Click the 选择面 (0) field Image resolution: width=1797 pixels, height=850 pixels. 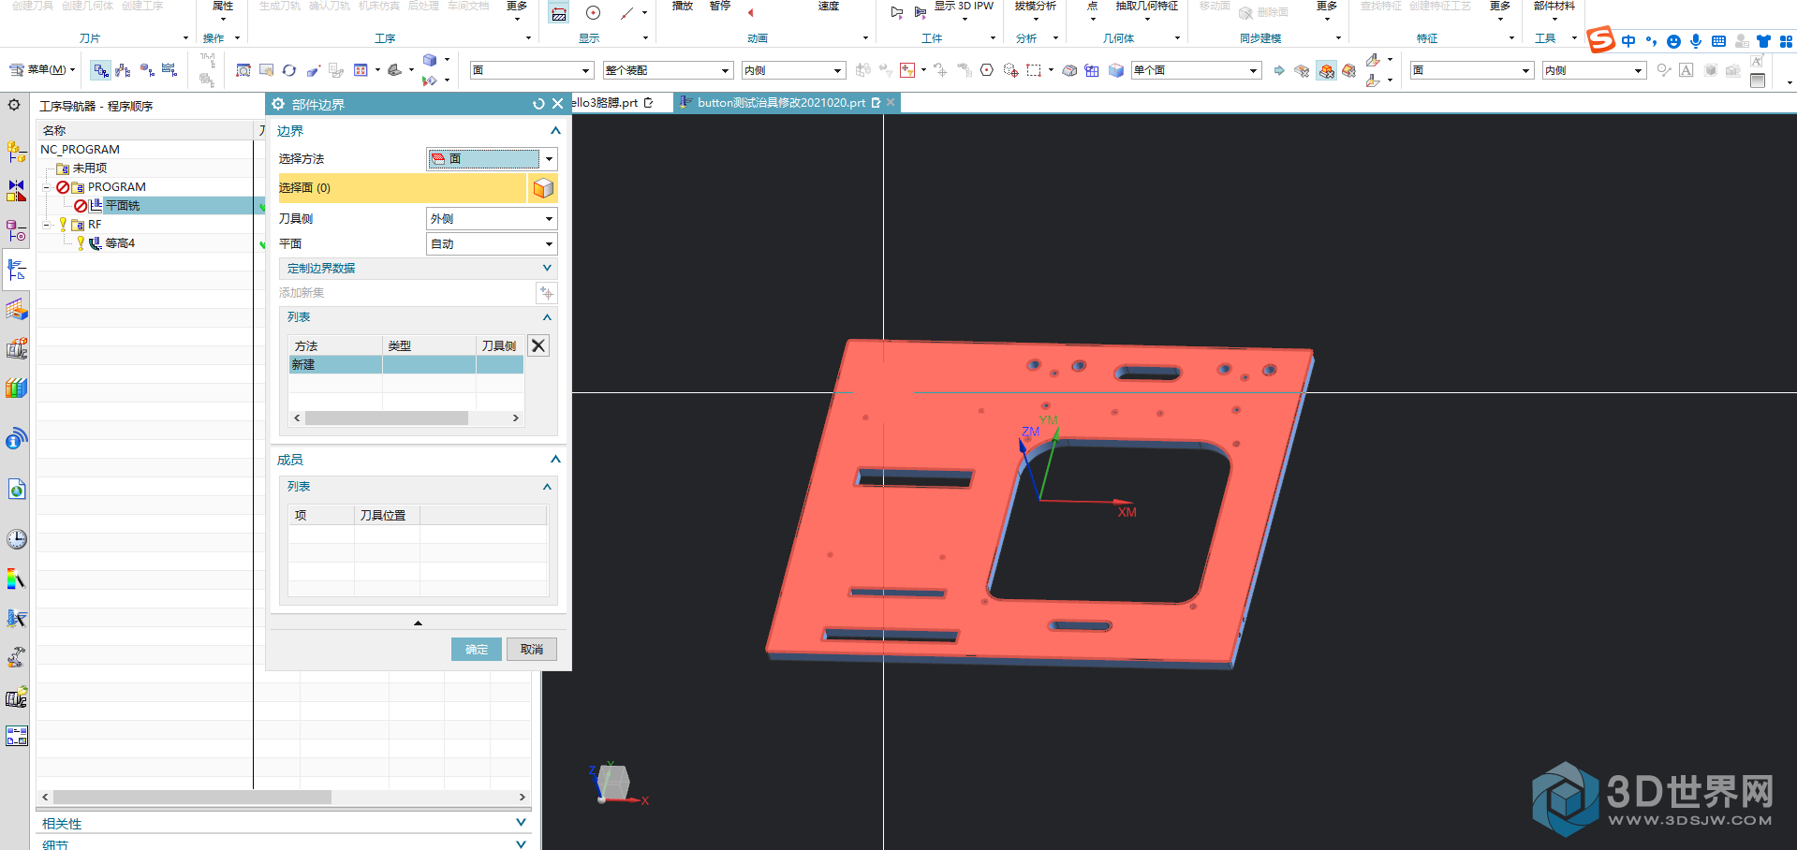(x=403, y=188)
